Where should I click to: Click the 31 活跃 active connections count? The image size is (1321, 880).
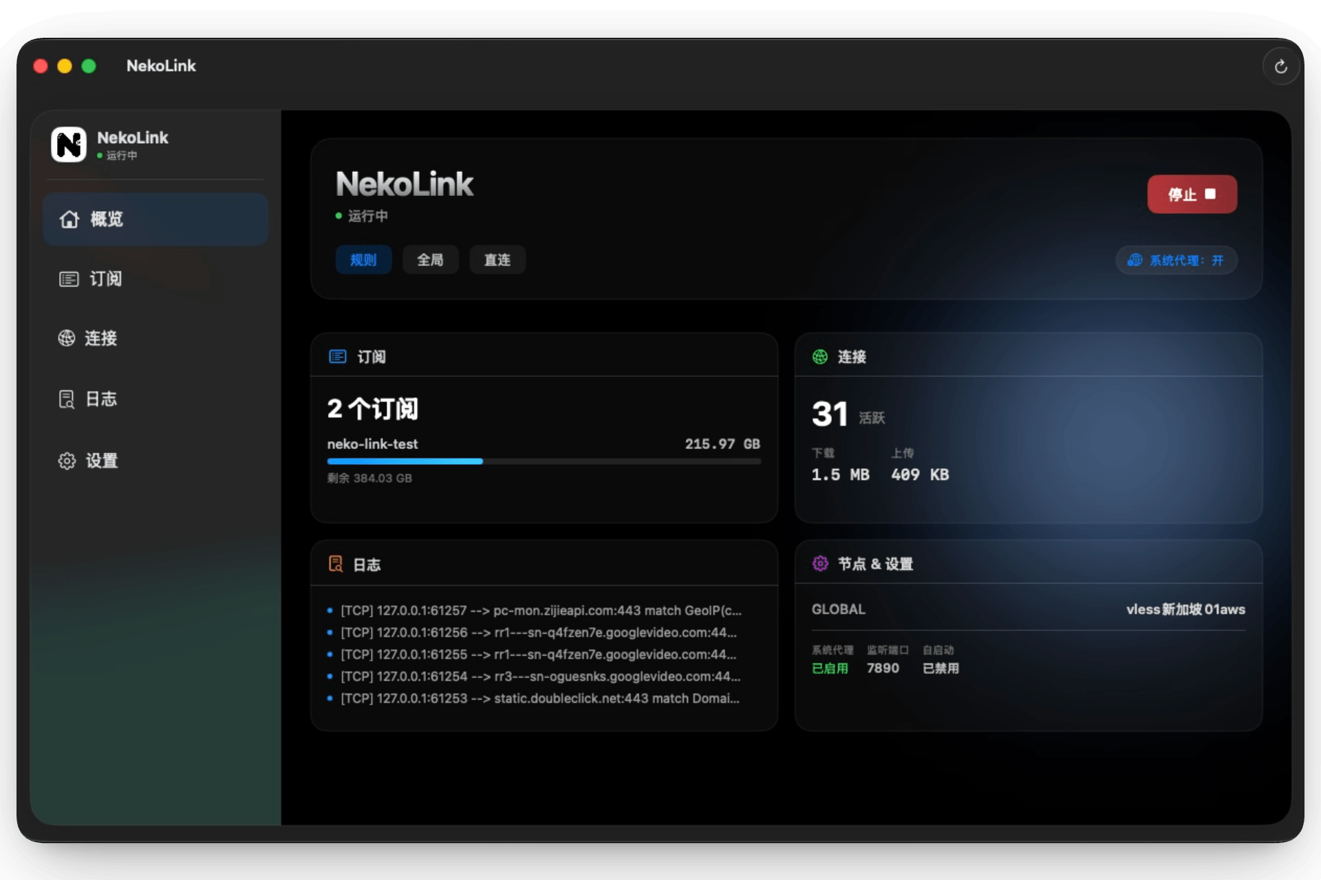tap(848, 414)
